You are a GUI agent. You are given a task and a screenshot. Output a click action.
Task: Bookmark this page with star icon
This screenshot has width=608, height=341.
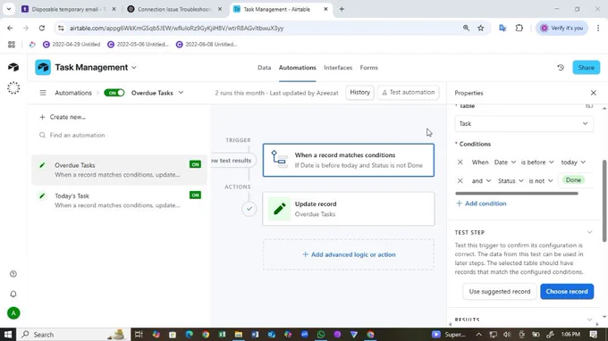click(x=481, y=28)
